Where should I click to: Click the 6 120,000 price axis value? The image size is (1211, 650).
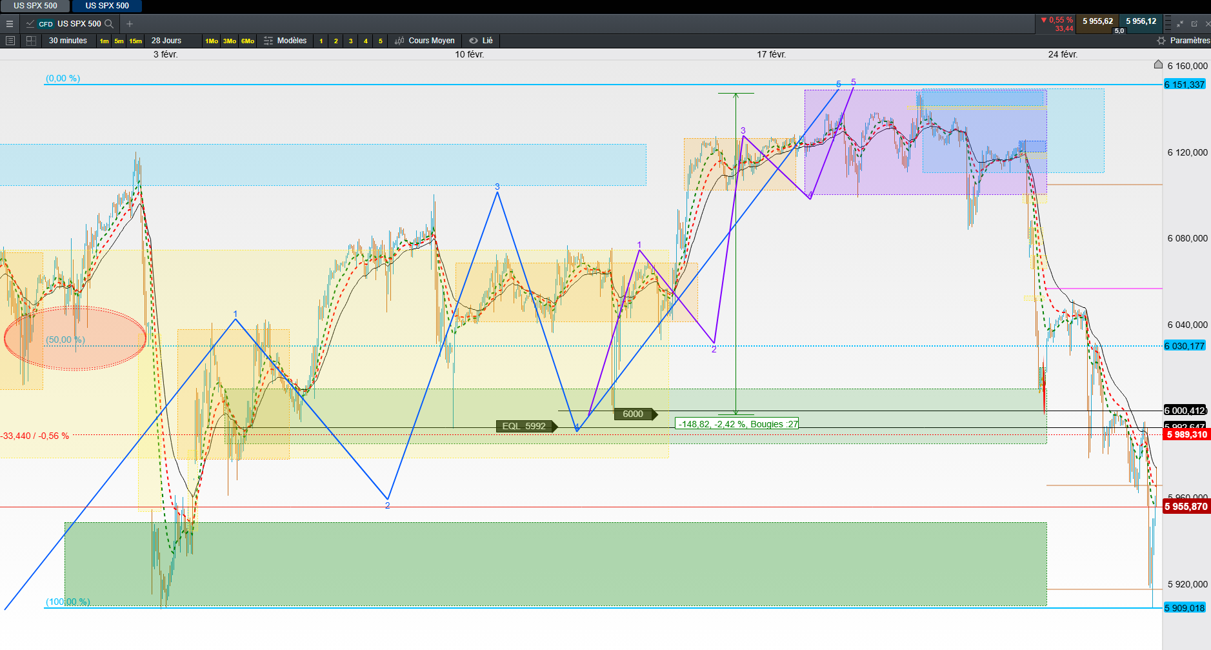[1188, 152]
